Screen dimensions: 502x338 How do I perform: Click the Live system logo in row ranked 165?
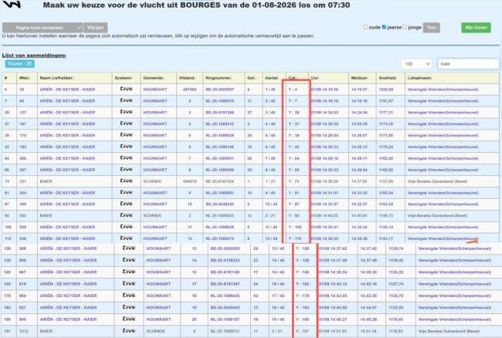pyautogui.click(x=129, y=284)
